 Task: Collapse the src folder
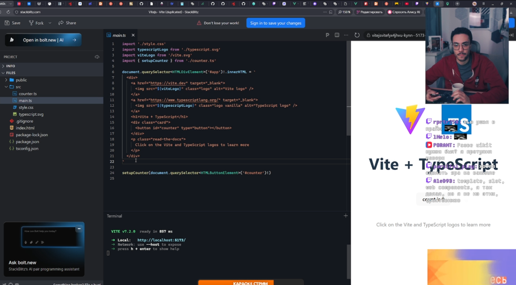coord(18,87)
